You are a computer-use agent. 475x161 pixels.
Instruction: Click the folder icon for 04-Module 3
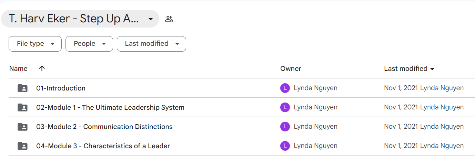click(22, 146)
